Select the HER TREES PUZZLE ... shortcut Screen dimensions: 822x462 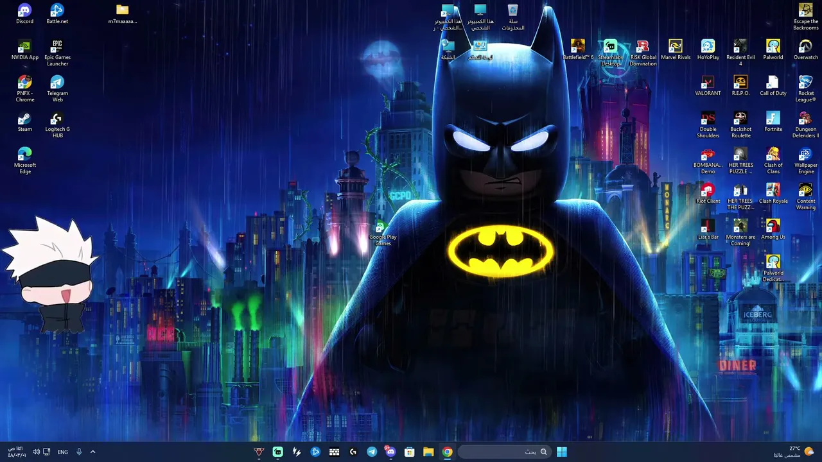(740, 160)
